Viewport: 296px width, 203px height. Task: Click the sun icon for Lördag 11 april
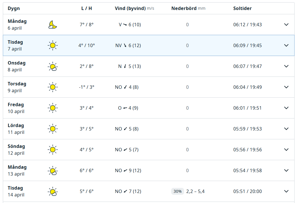tap(52, 129)
